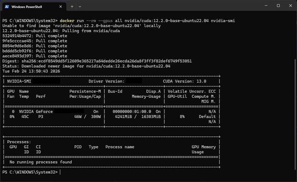
Task: Close the terminal window
Action: [x=291, y=6]
